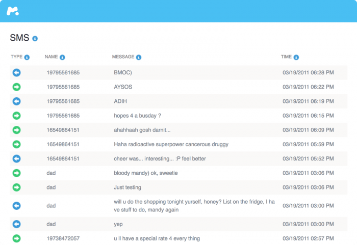357x245 pixels.
Task: Click timestamp 03/19/2011 06:28 PM
Action: point(308,72)
